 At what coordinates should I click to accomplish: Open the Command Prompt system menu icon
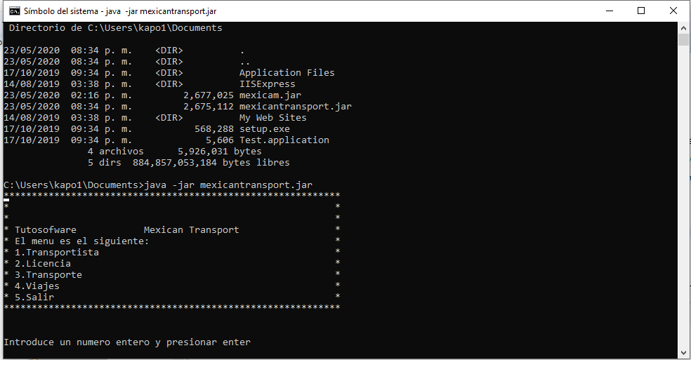click(15, 11)
